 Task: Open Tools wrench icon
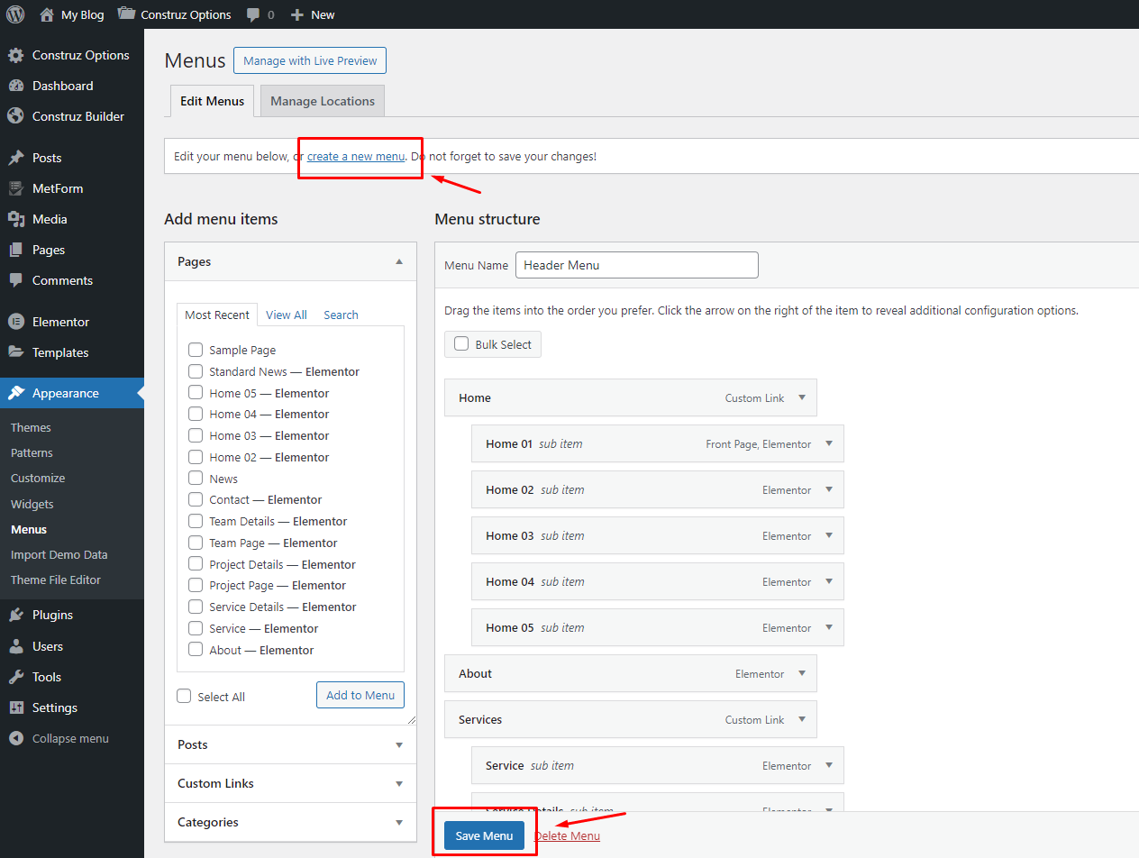coord(15,677)
